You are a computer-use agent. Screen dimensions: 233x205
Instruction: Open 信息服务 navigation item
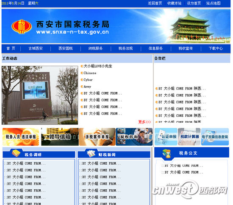point(155,48)
